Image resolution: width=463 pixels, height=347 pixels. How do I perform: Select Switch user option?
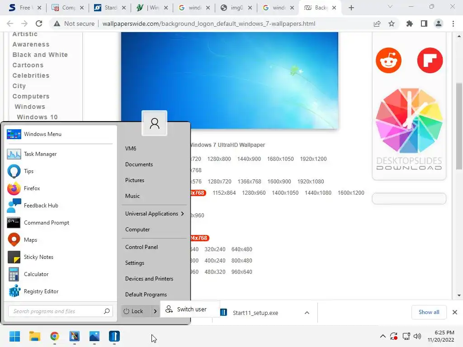tap(190, 309)
